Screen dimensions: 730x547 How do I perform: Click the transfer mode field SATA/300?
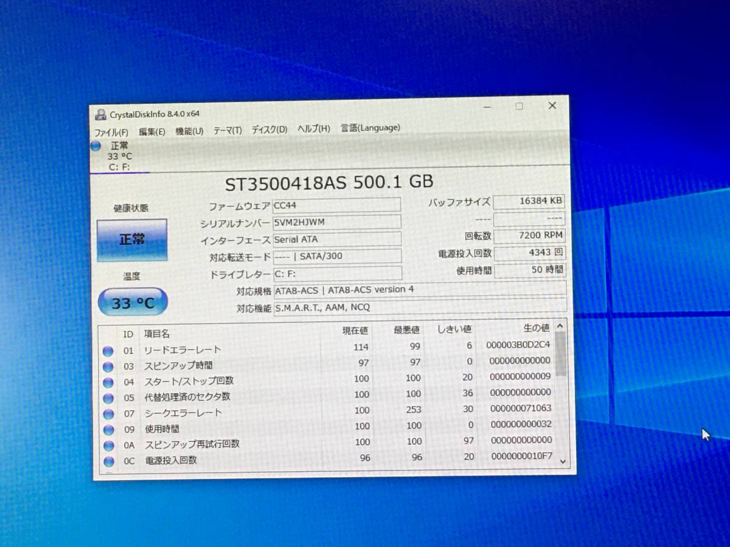pos(337,256)
